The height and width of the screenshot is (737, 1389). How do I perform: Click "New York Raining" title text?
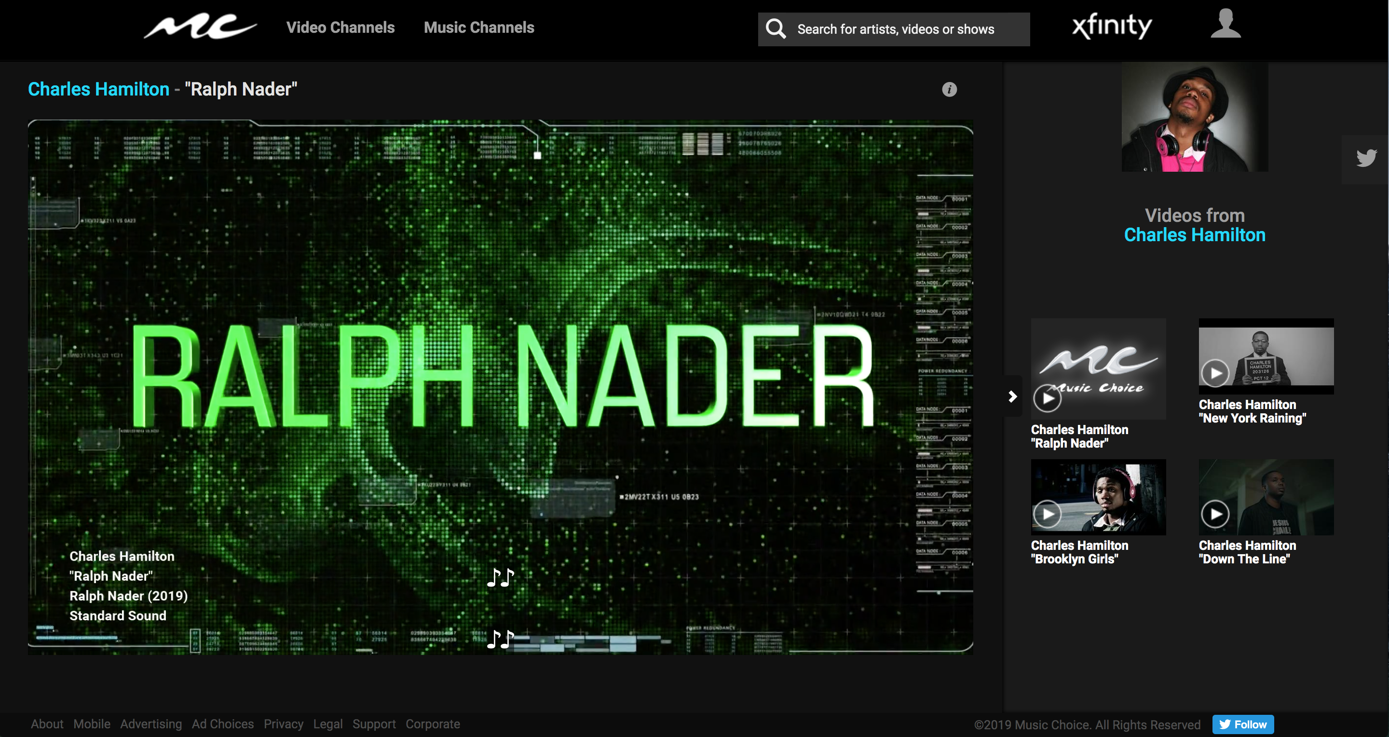point(1252,418)
